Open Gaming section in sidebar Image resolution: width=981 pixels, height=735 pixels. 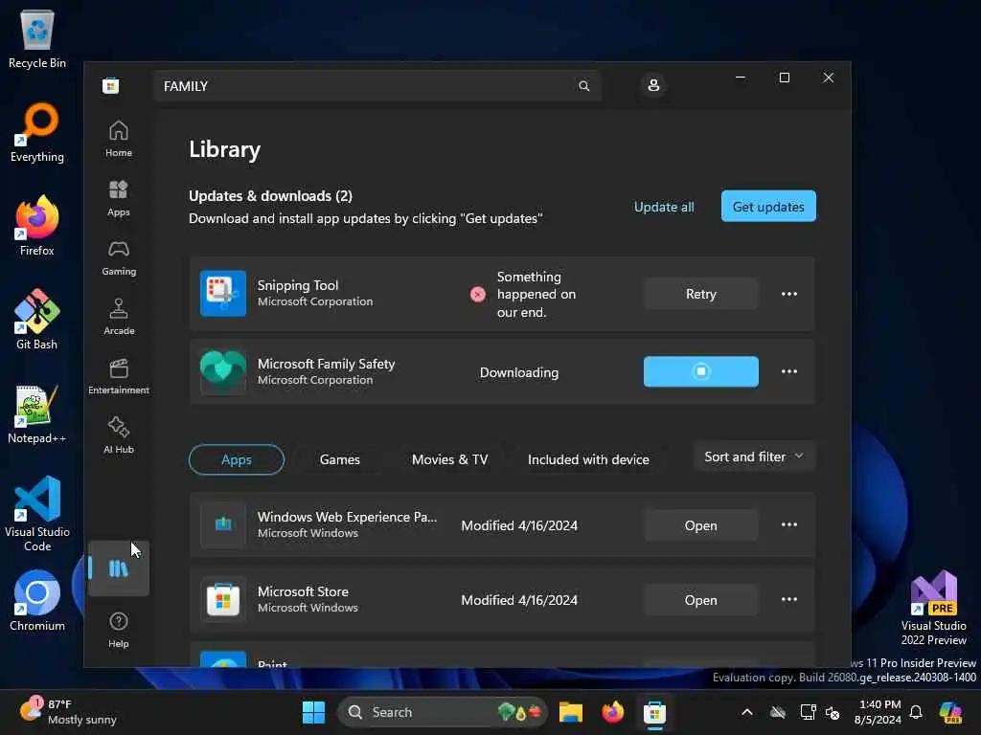[118, 257]
